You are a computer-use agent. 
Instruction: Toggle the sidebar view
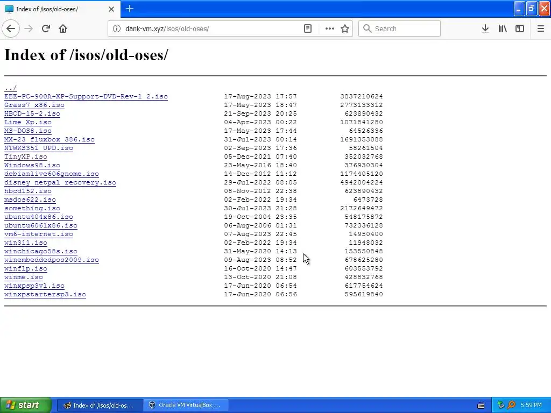tap(520, 29)
